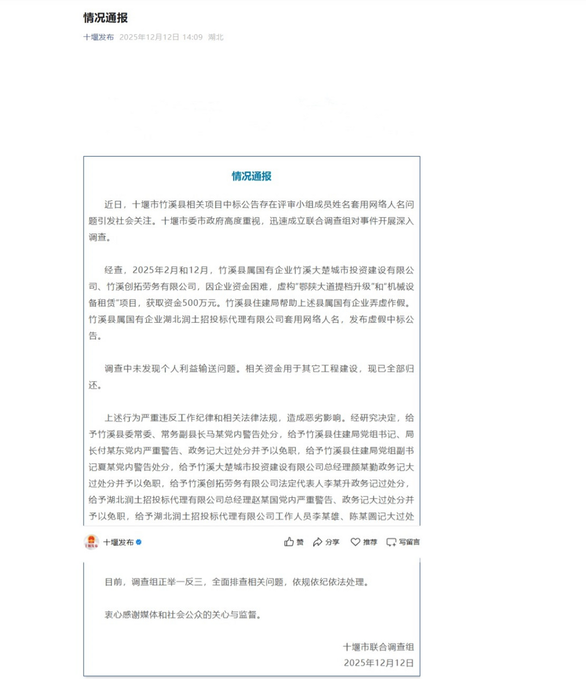The image size is (586, 679).
Task: Click 十堰发布 name in bottom bar
Action: coord(118,542)
